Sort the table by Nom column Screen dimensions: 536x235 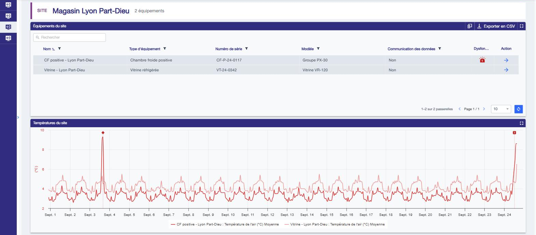pos(47,49)
